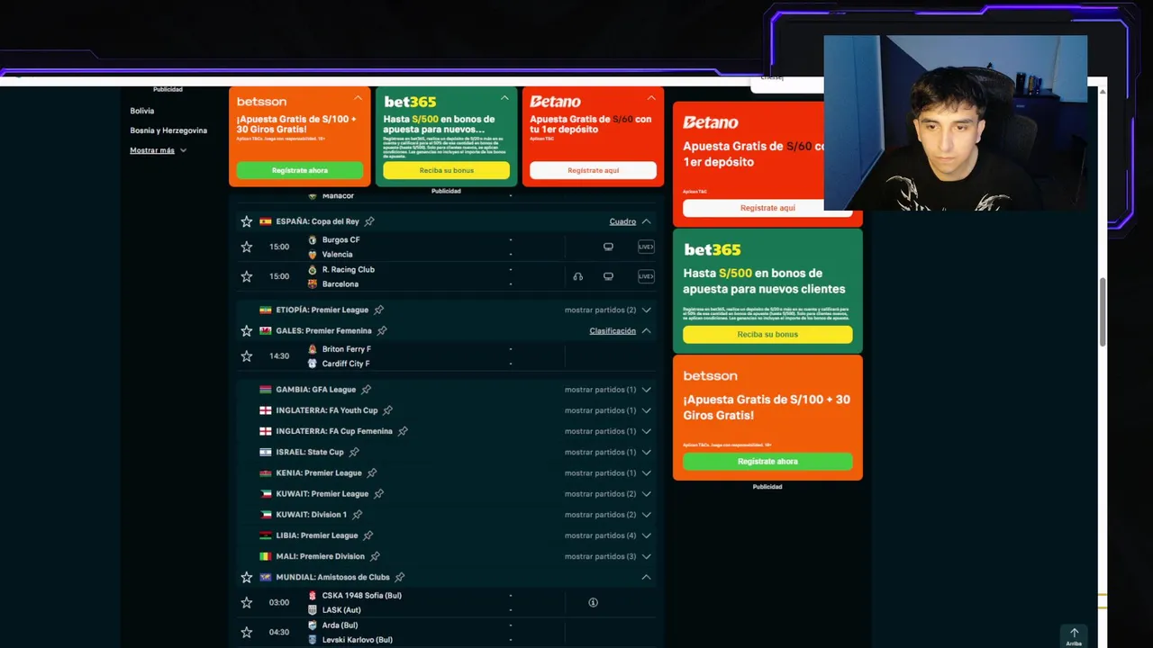This screenshot has width=1153, height=648.
Task: Click the Spain flag icon
Action: (x=266, y=221)
